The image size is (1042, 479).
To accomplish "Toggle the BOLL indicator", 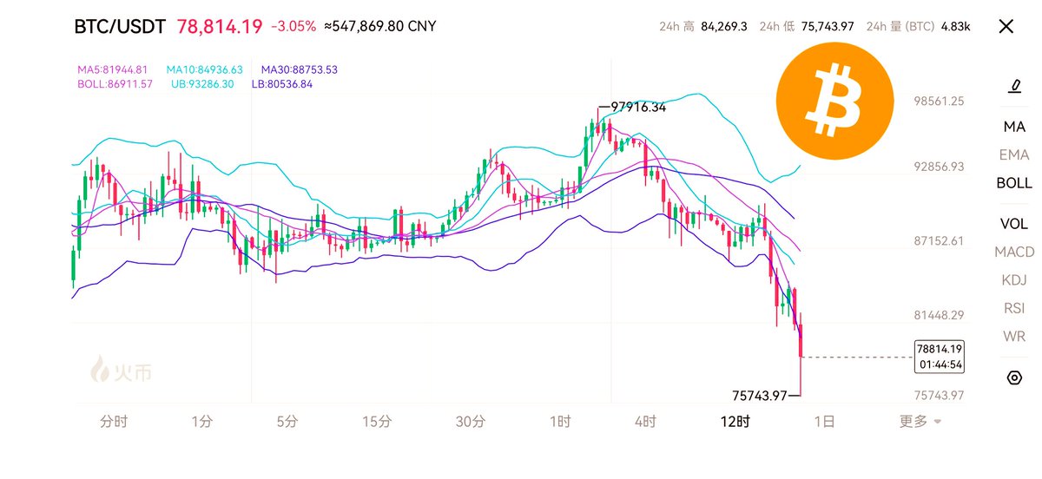I will [x=1014, y=183].
